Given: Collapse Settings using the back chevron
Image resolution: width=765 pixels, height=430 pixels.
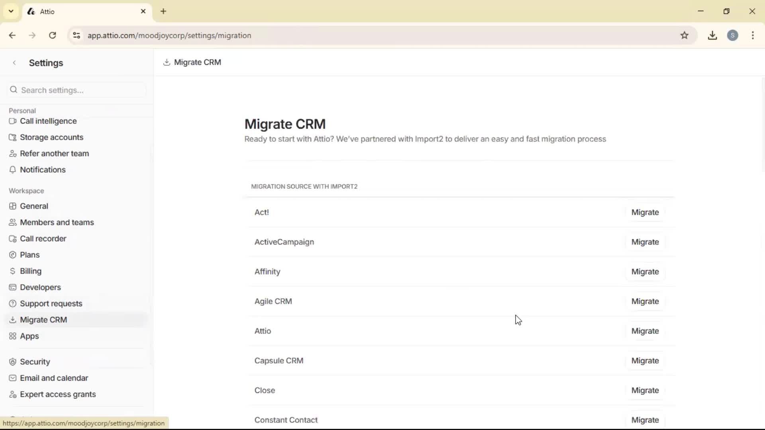Looking at the screenshot, I should pos(14,63).
